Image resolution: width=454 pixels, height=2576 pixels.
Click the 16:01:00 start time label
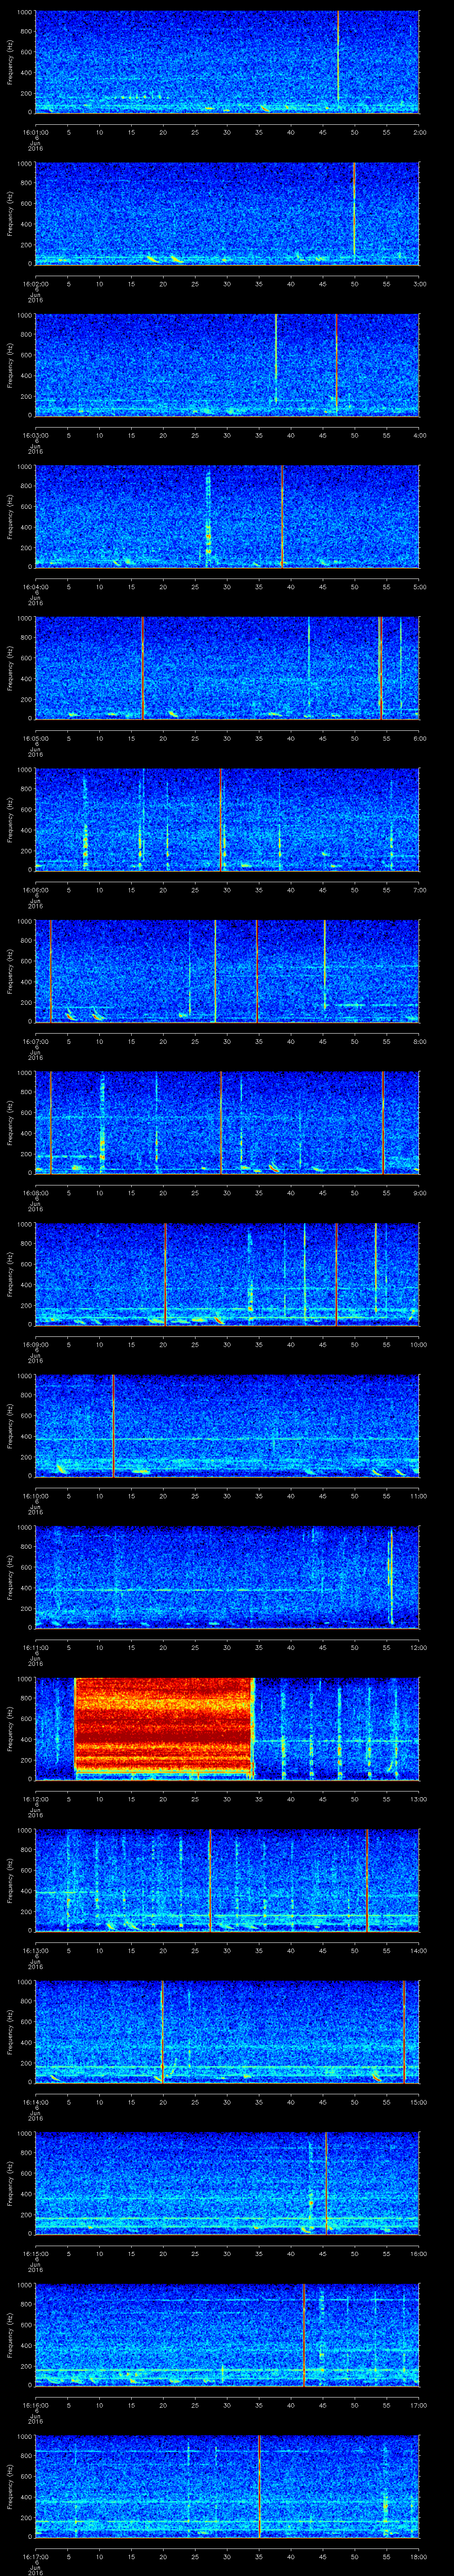click(35, 132)
